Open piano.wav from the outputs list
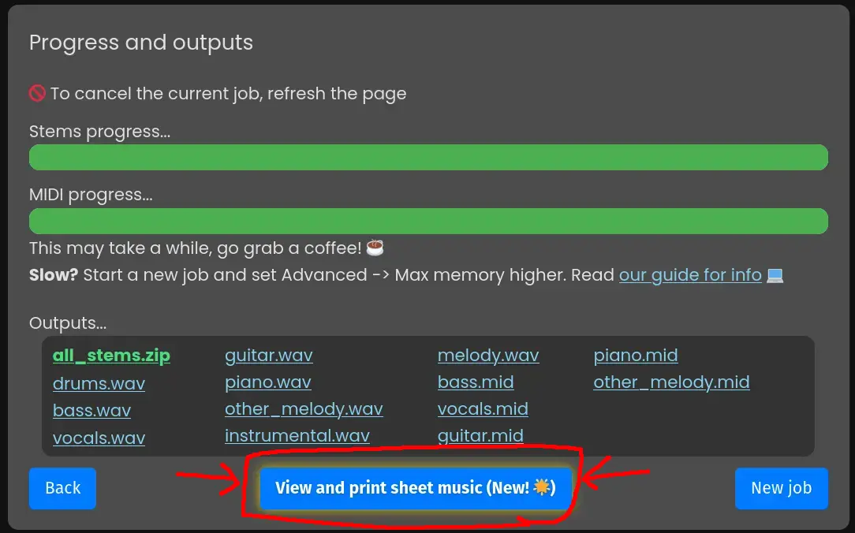The height and width of the screenshot is (533, 855). point(267,383)
